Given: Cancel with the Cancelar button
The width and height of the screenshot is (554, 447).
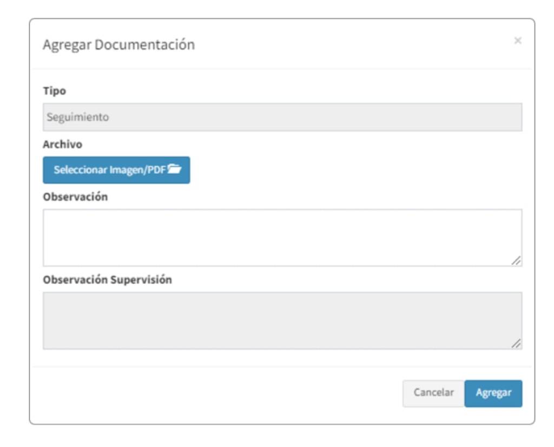Looking at the screenshot, I should (433, 393).
